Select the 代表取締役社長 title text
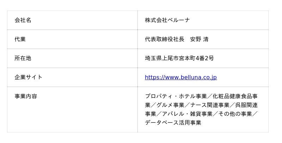282x143 pixels. 164,39
